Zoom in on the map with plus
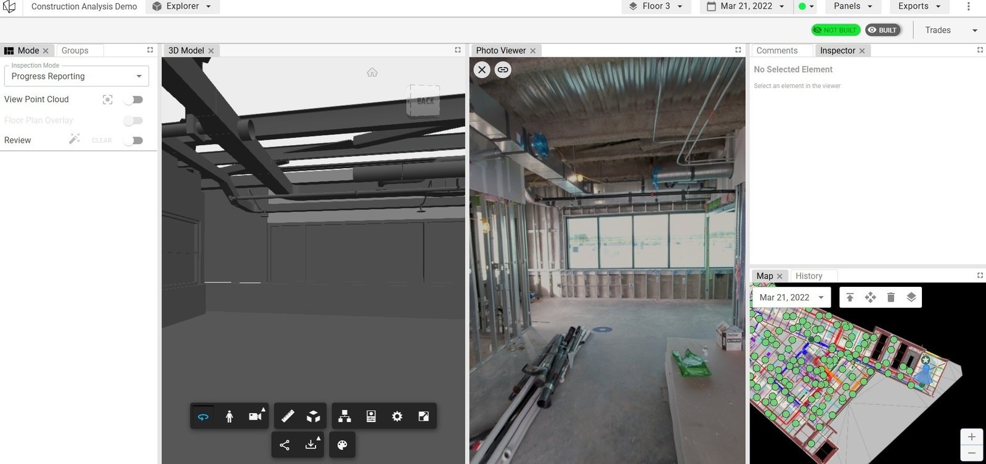The image size is (986, 464). click(x=971, y=437)
